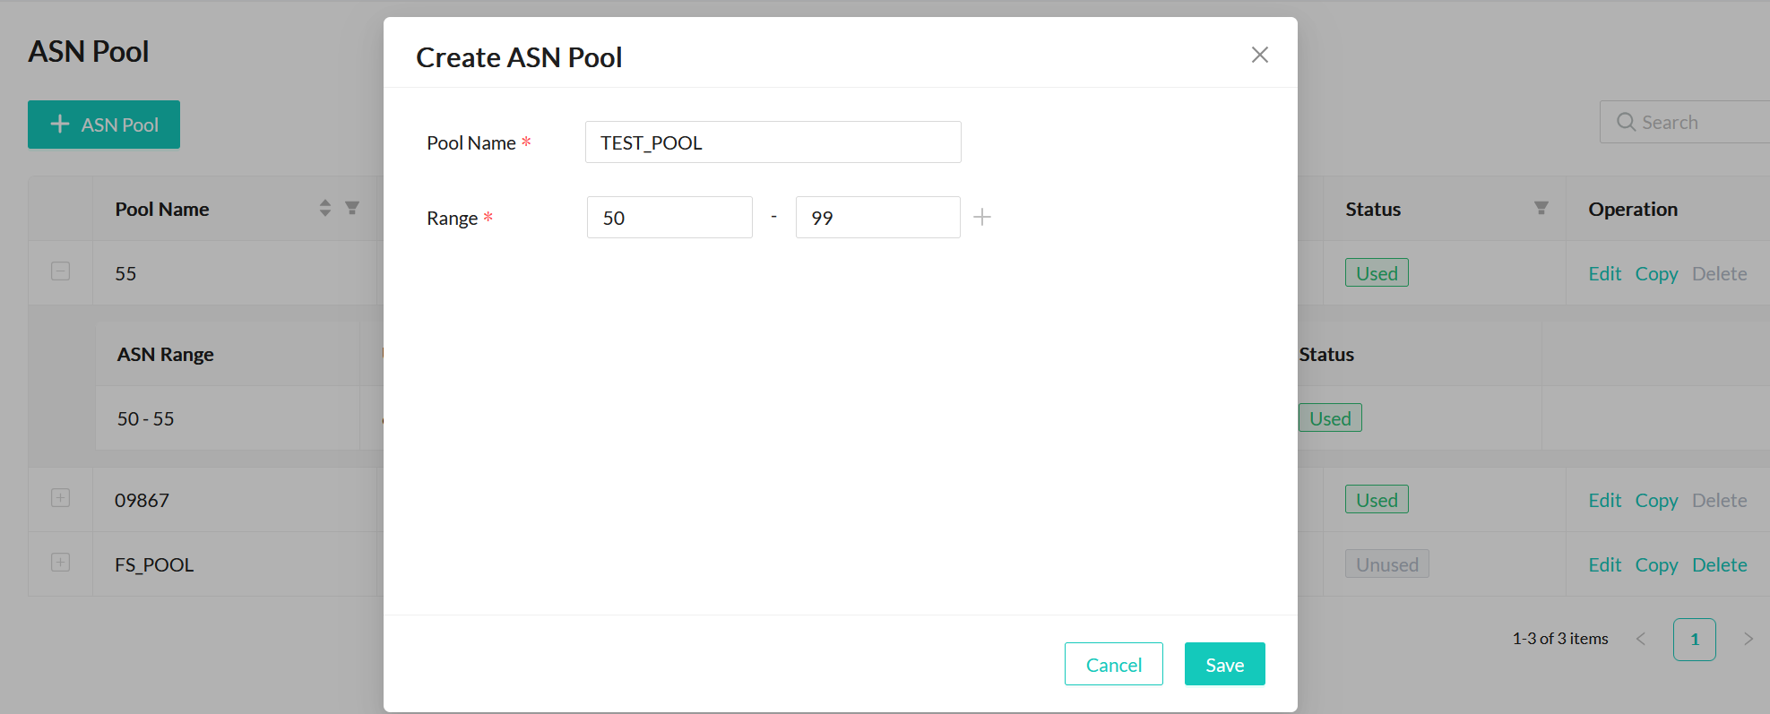This screenshot has width=1770, height=714.
Task: Collapse the expanded pool 55 row
Action: coord(61,271)
